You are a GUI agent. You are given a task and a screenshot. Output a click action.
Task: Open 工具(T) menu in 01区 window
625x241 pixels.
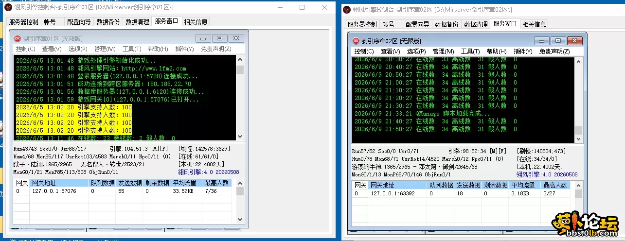[x=131, y=49]
